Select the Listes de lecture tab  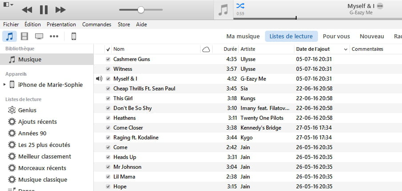click(291, 37)
